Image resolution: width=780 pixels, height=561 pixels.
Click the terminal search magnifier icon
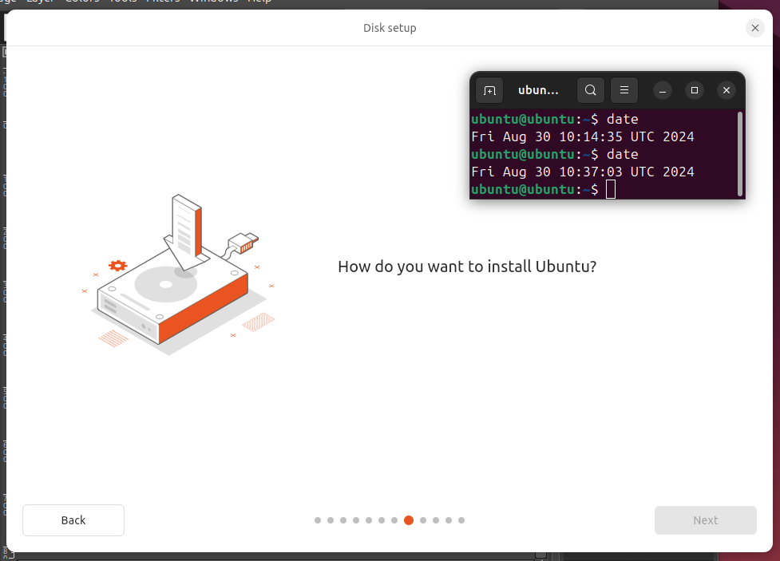pos(591,90)
